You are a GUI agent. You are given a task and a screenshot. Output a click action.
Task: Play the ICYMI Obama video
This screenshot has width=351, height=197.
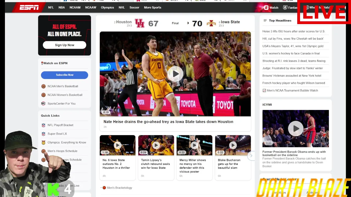tap(296, 128)
